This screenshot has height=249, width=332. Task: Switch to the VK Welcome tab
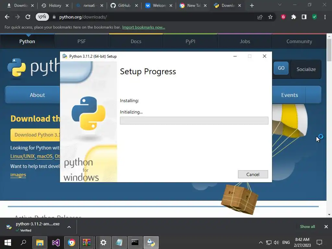click(159, 6)
